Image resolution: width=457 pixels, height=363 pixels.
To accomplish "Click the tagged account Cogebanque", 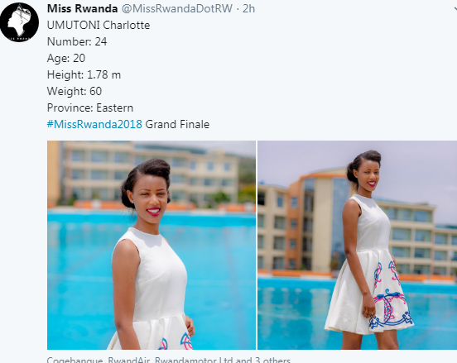I will click(x=75, y=360).
